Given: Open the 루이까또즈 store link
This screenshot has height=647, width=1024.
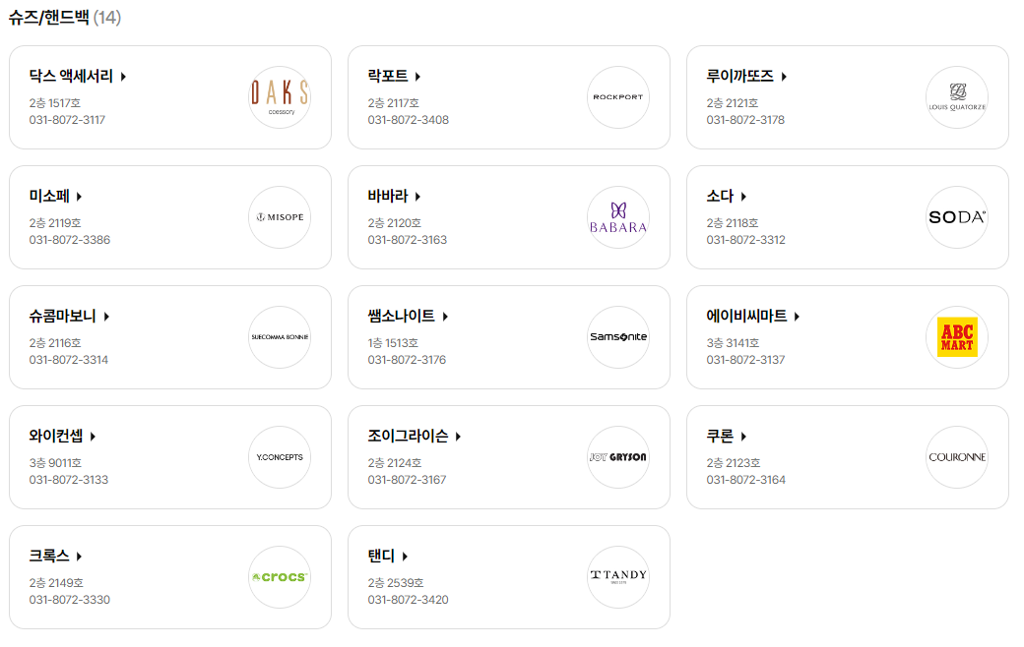Looking at the screenshot, I should 746,77.
